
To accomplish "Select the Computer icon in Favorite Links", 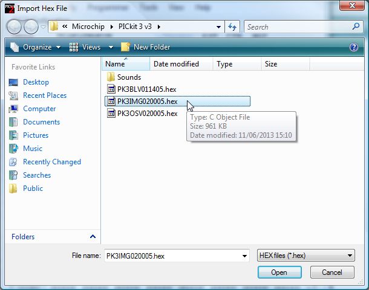I will coord(14,109).
